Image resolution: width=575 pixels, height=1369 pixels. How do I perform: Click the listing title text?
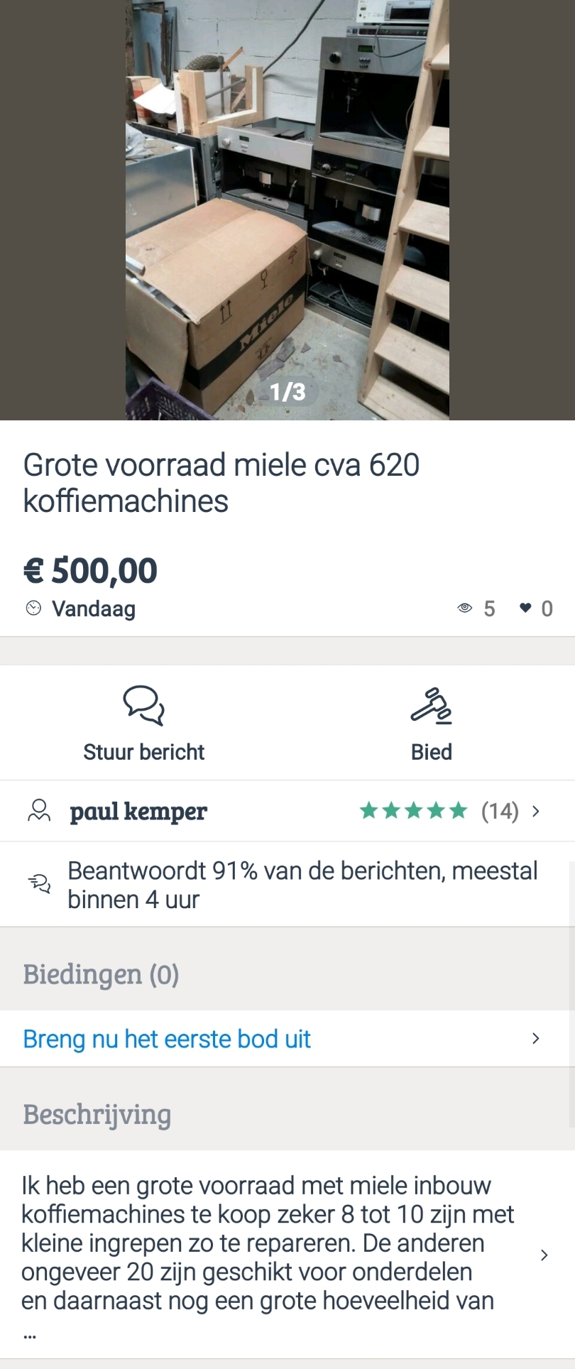point(221,483)
